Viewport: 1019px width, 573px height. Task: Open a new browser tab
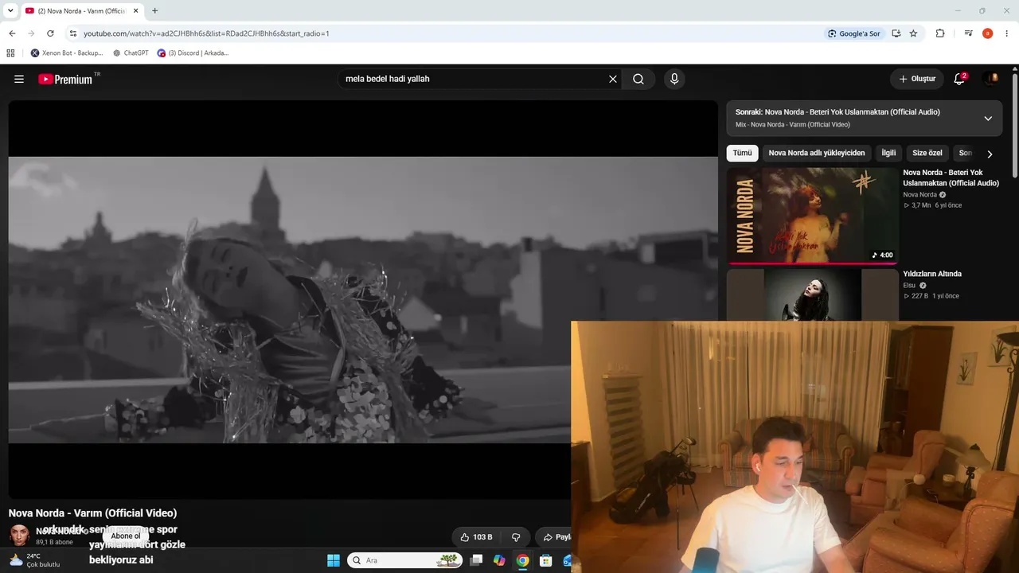[154, 11]
